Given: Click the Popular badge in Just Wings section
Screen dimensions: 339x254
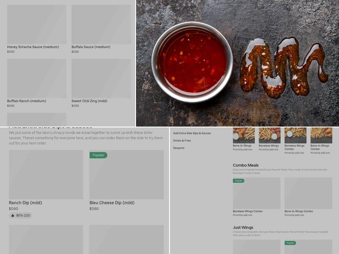Looking at the screenshot, I should point(290,243).
